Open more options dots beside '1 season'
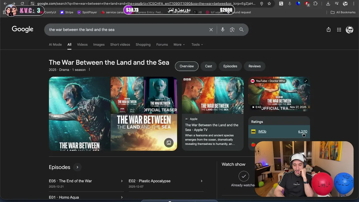359x202 pixels. click(89, 70)
